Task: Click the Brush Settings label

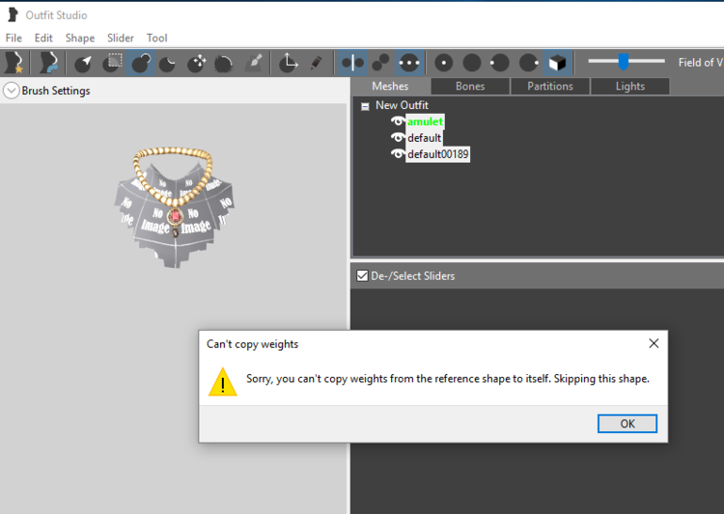Action: [56, 91]
